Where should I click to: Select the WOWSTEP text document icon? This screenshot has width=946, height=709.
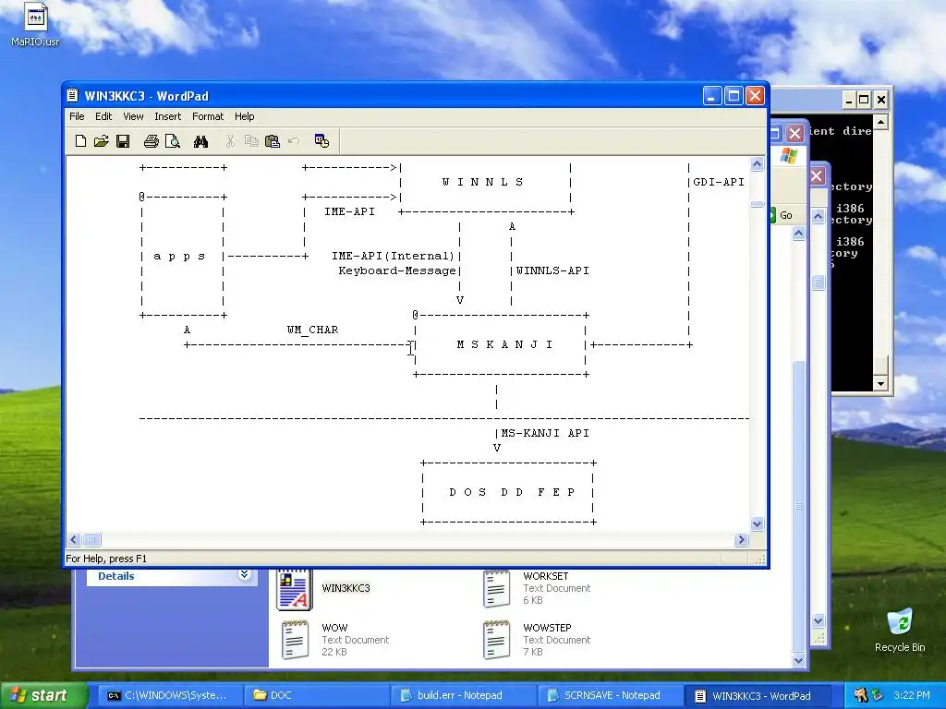click(496, 640)
